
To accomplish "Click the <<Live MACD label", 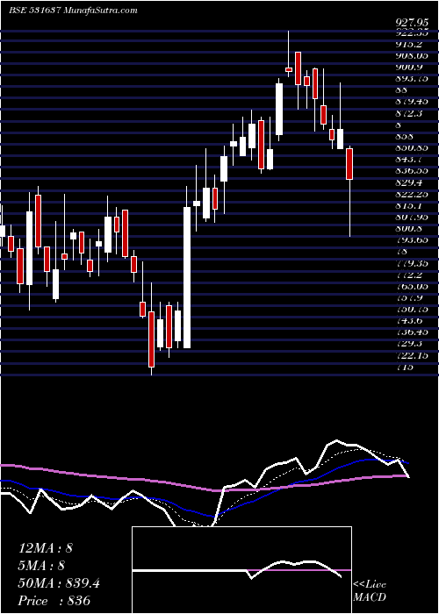I will tap(370, 590).
